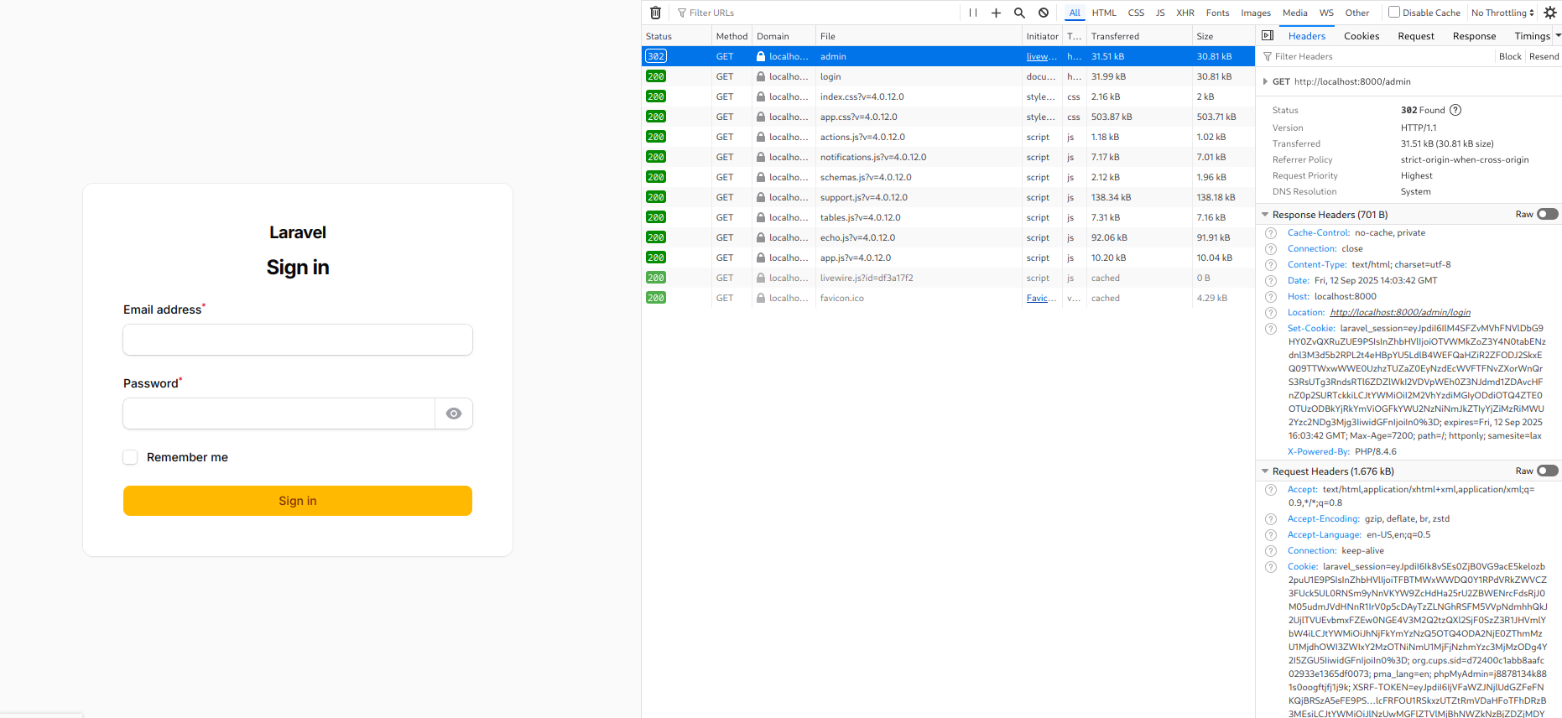Select the schemas.js?v=4.0.12.0 request row

pos(948,177)
